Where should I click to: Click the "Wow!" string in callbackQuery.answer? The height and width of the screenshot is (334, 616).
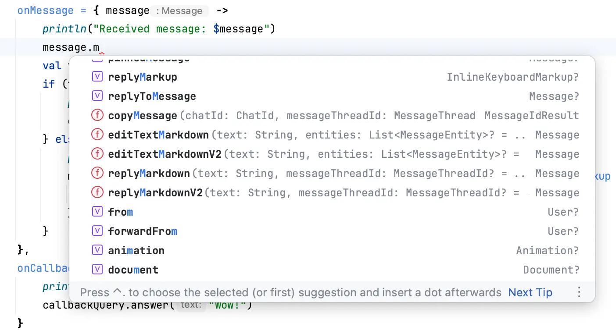pyautogui.click(x=229, y=305)
